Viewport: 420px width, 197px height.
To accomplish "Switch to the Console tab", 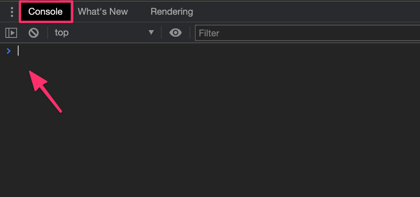I will pyautogui.click(x=45, y=12).
